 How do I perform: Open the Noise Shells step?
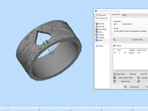tap(101, 29)
